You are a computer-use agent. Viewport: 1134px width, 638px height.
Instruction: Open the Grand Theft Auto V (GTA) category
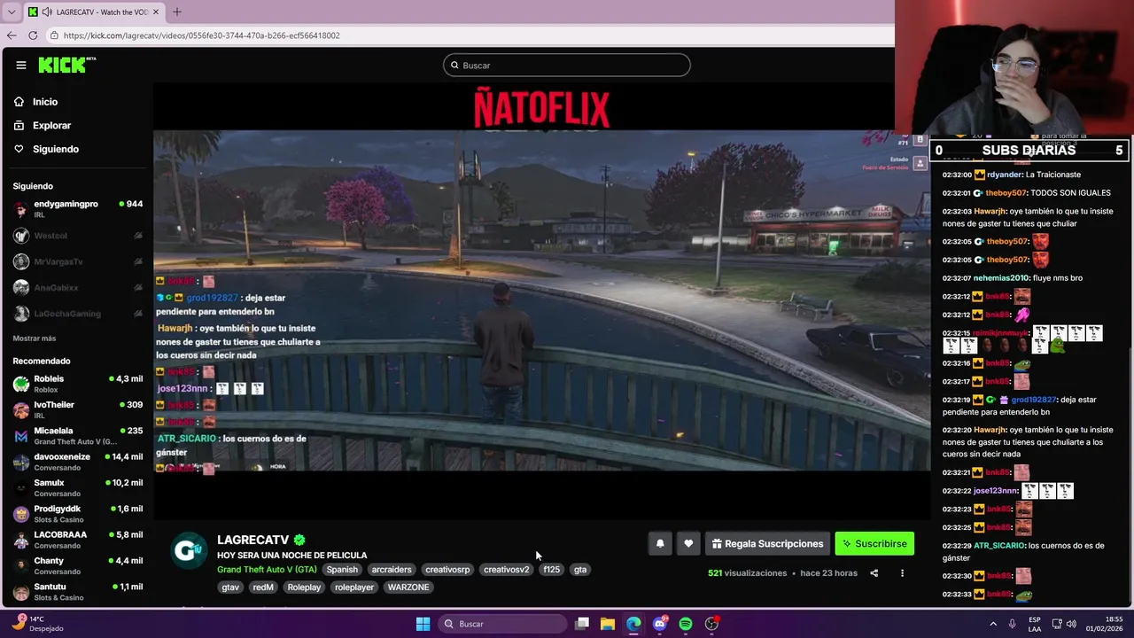(x=267, y=570)
